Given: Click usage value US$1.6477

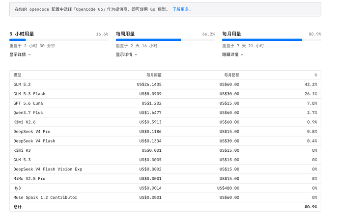Looking at the screenshot, I should point(150,112).
